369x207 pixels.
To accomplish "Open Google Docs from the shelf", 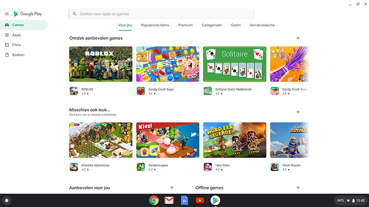I will [184, 200].
